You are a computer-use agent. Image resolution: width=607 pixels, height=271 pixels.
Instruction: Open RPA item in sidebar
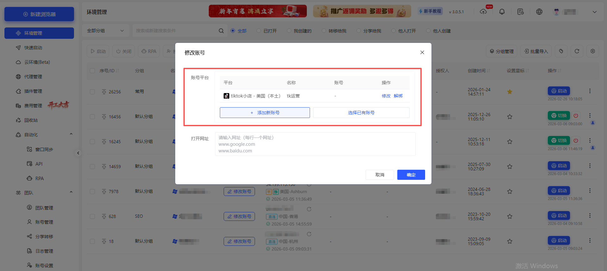(x=39, y=178)
